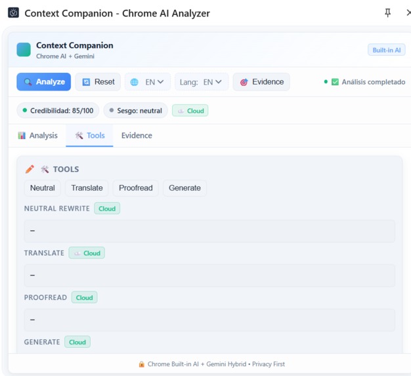Click the Reset button

pos(98,82)
